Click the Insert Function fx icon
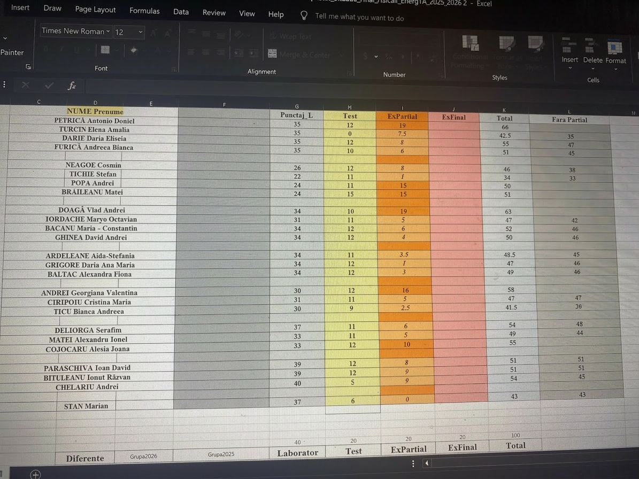Image resolution: width=639 pixels, height=479 pixels. click(x=72, y=86)
